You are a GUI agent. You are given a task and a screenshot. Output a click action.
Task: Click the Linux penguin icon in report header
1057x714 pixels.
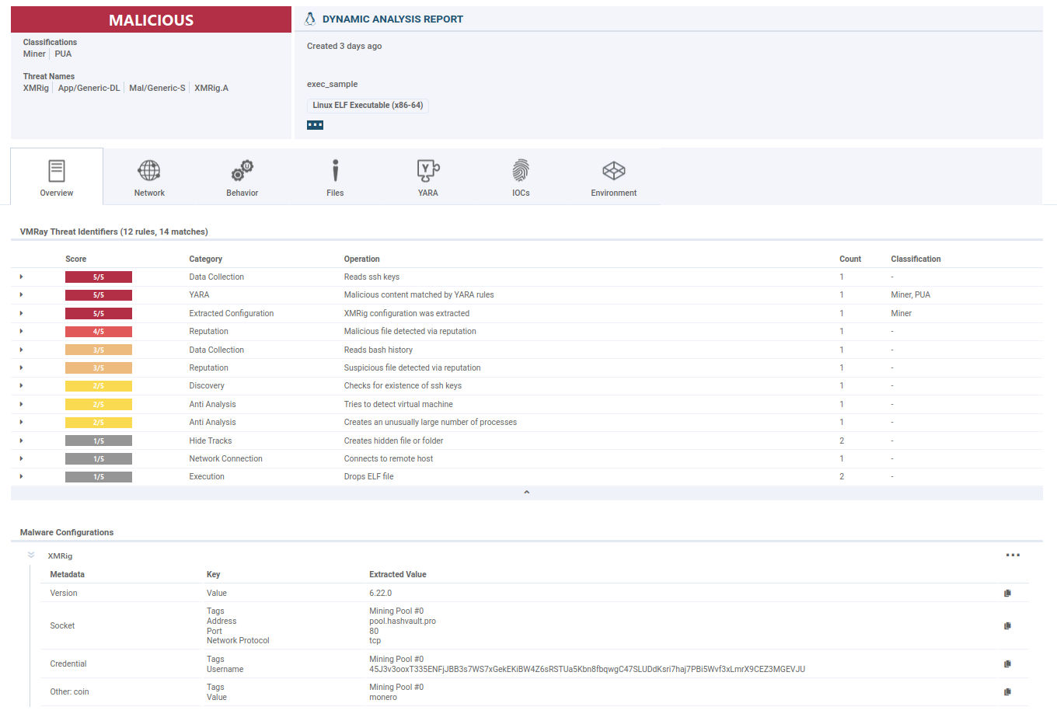coord(310,19)
